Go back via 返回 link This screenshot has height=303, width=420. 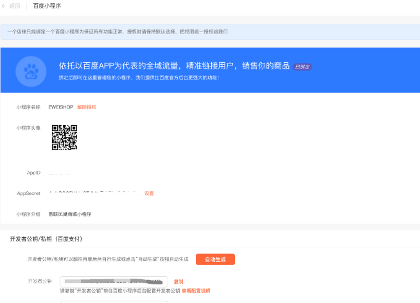[15, 6]
